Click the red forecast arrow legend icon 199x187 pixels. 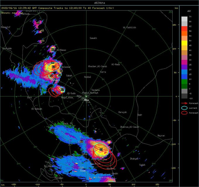coord(184,103)
